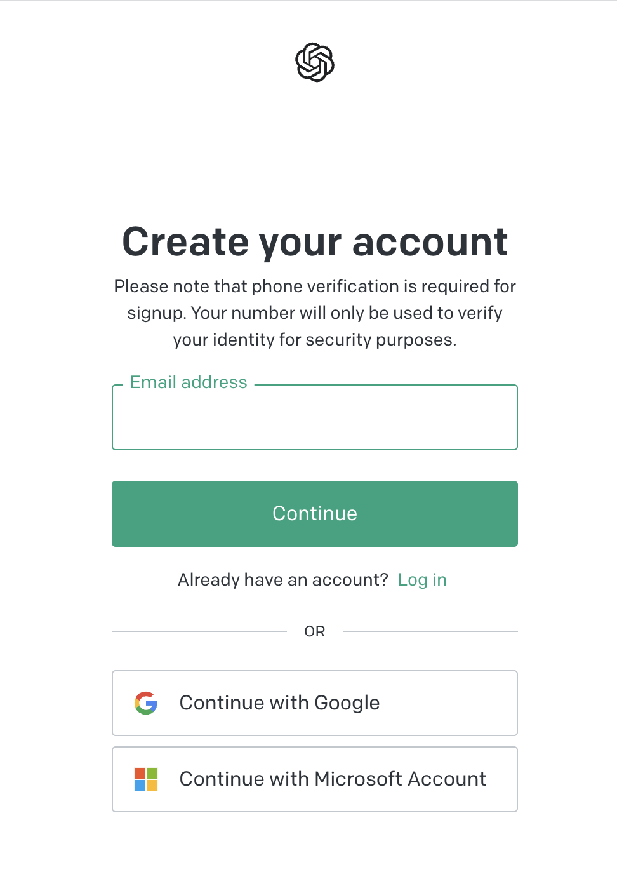
Task: Click the green Continue button
Action: pos(315,514)
